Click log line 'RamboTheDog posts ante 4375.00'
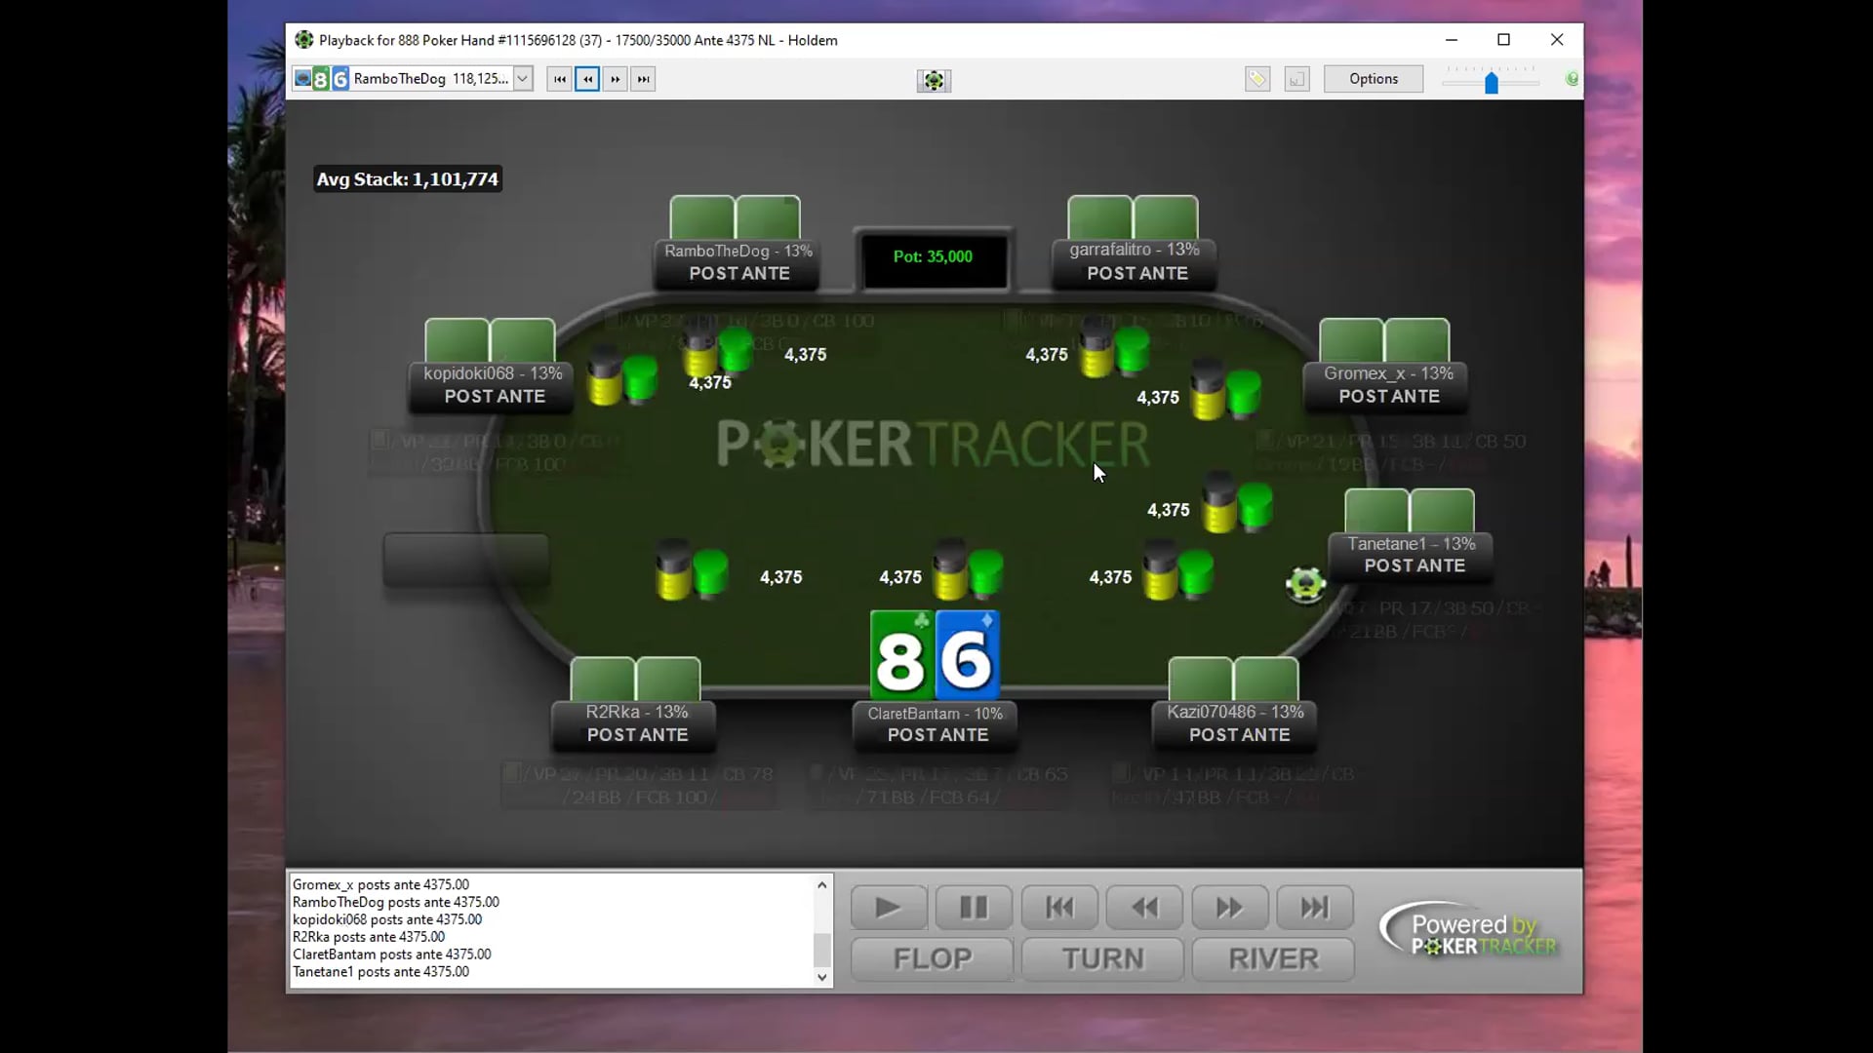Viewport: 1873px width, 1053px height. click(396, 903)
